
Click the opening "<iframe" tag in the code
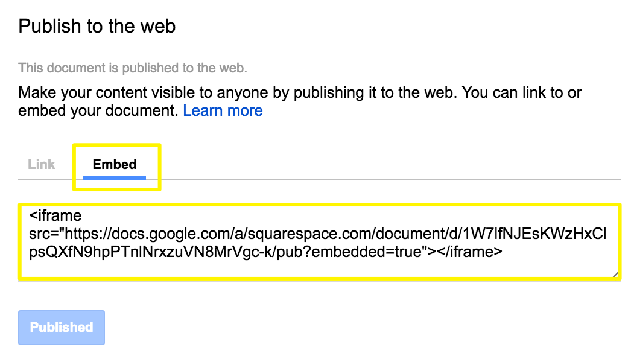pos(55,215)
